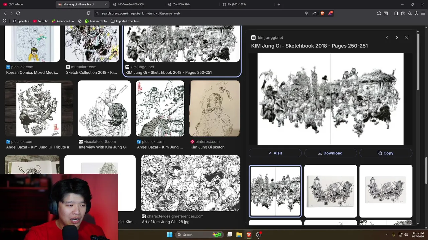Open the Angel Bazal tiger image result
This screenshot has height=240, width=428.
tap(160, 108)
